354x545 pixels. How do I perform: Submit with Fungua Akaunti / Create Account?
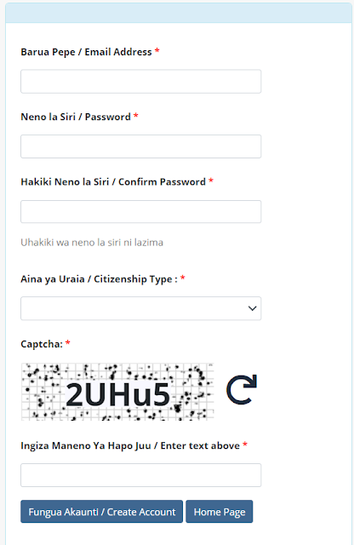click(x=101, y=512)
